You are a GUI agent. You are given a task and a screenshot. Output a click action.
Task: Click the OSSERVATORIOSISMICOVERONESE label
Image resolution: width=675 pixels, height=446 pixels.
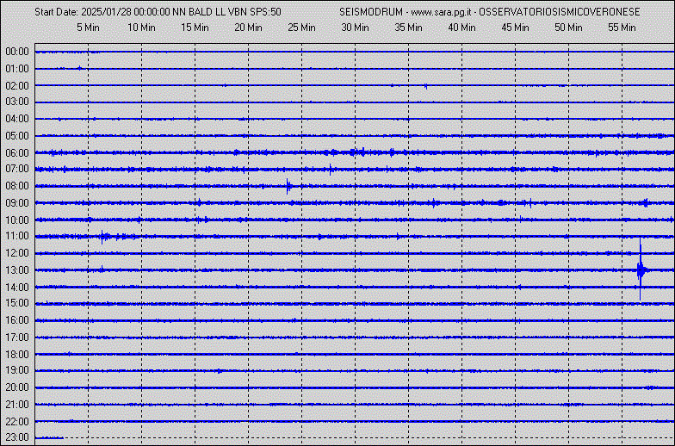(560, 12)
